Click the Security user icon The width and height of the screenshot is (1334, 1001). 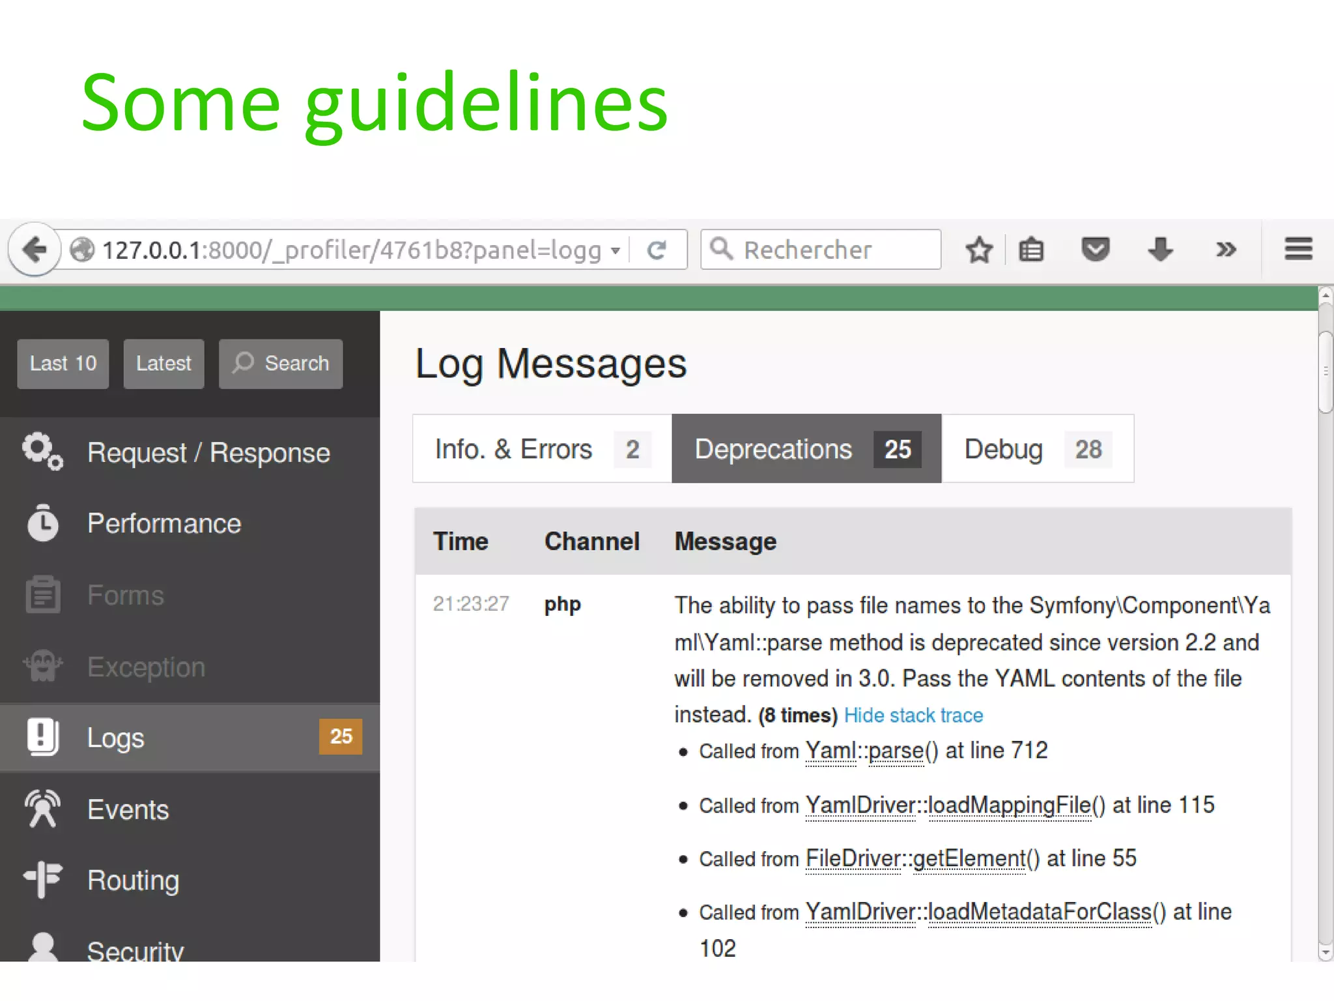point(43,946)
